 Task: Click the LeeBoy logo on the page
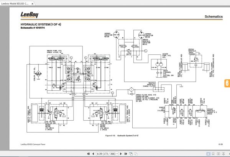(x=30, y=15)
